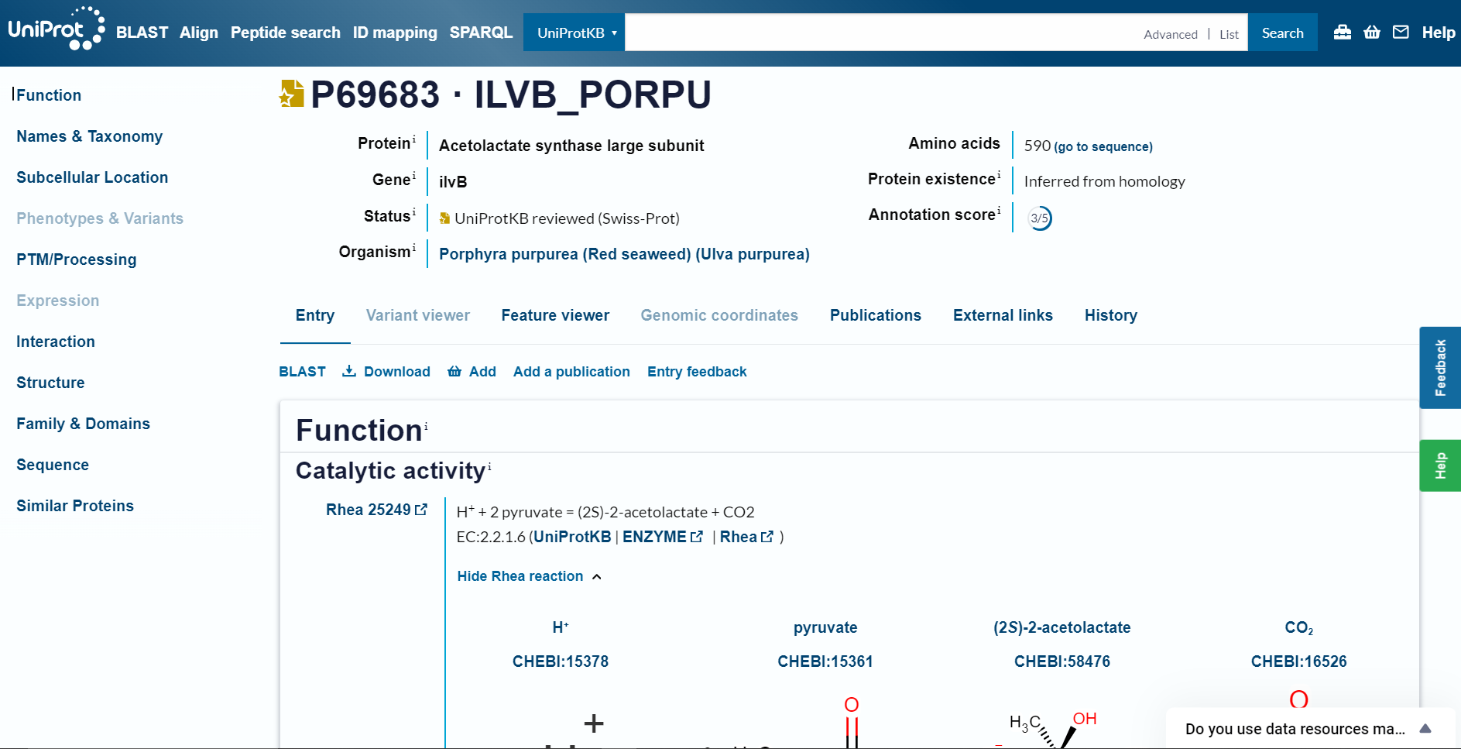The image size is (1461, 749).
Task: Open the UniProt home logo
Action: click(x=56, y=29)
